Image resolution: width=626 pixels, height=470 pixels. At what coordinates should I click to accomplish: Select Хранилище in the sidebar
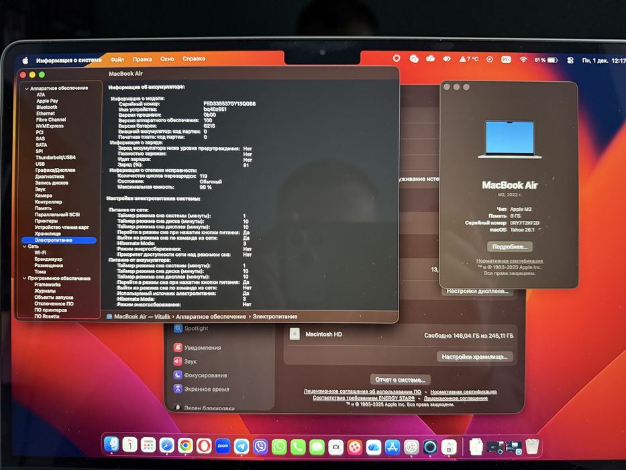[48, 234]
